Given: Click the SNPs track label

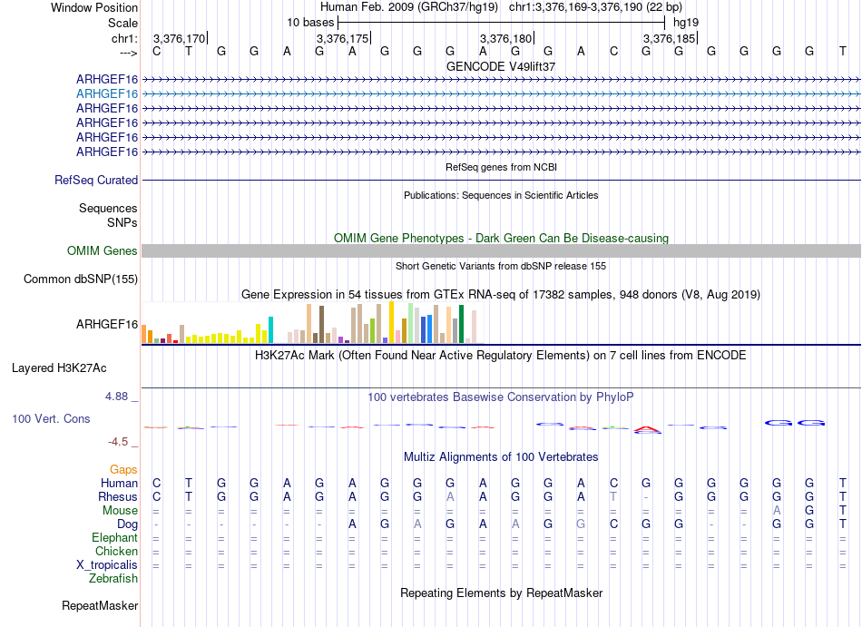Looking at the screenshot, I should point(122,222).
